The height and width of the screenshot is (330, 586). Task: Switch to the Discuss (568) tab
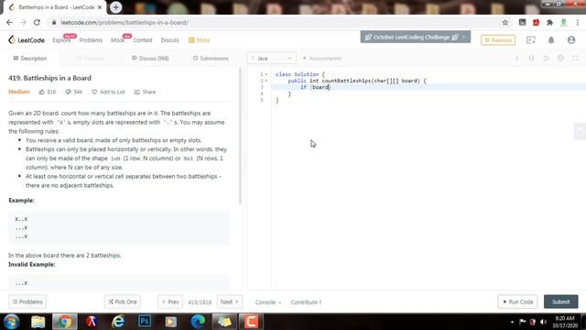pyautogui.click(x=150, y=59)
